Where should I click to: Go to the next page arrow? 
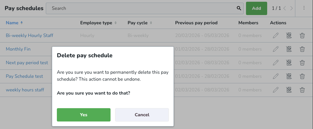pos(292,9)
